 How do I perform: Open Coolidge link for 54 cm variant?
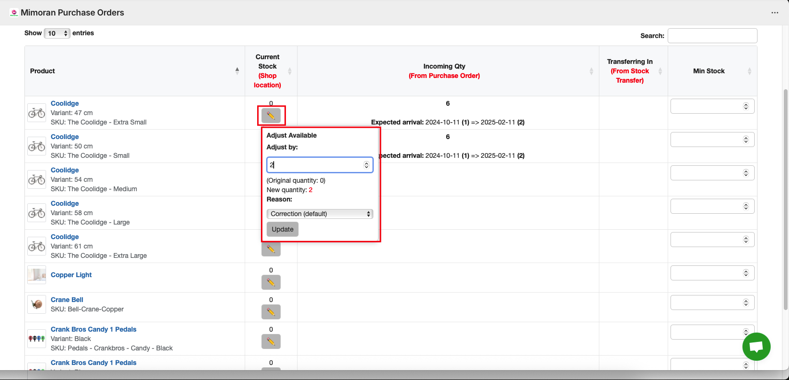tap(65, 170)
